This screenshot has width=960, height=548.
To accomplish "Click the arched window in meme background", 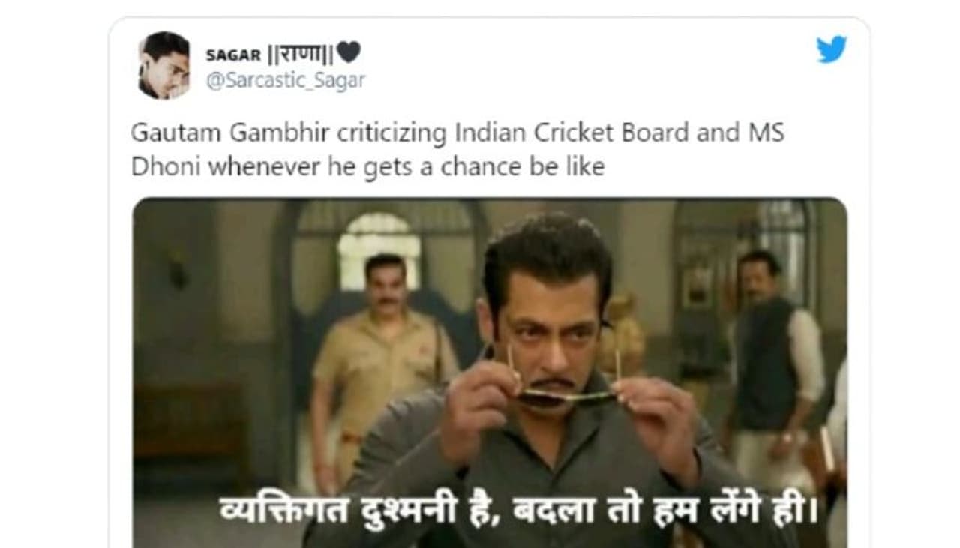I will click(379, 247).
